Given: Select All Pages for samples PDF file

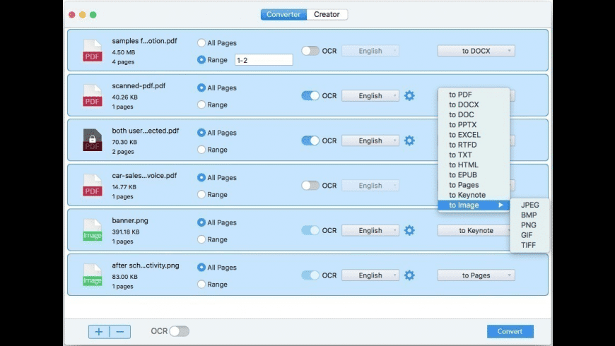Looking at the screenshot, I should pyautogui.click(x=201, y=43).
